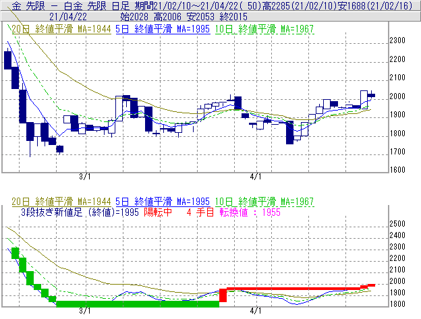The height and width of the screenshot is (319, 421).
Task: Click the '3段抜き新値足 (終値)=1995' label
Action: click(80, 212)
